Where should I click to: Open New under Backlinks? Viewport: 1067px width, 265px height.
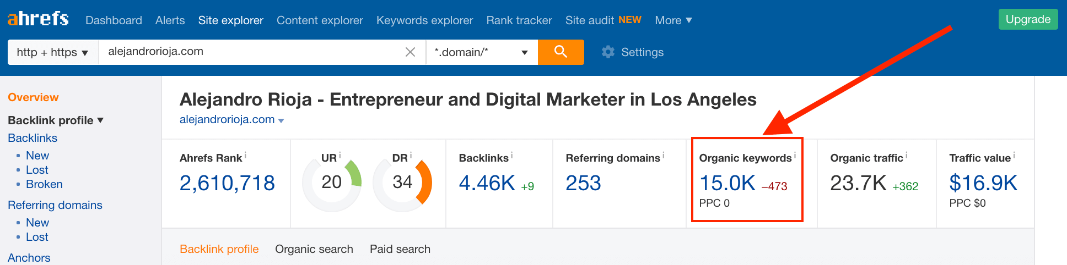(37, 156)
